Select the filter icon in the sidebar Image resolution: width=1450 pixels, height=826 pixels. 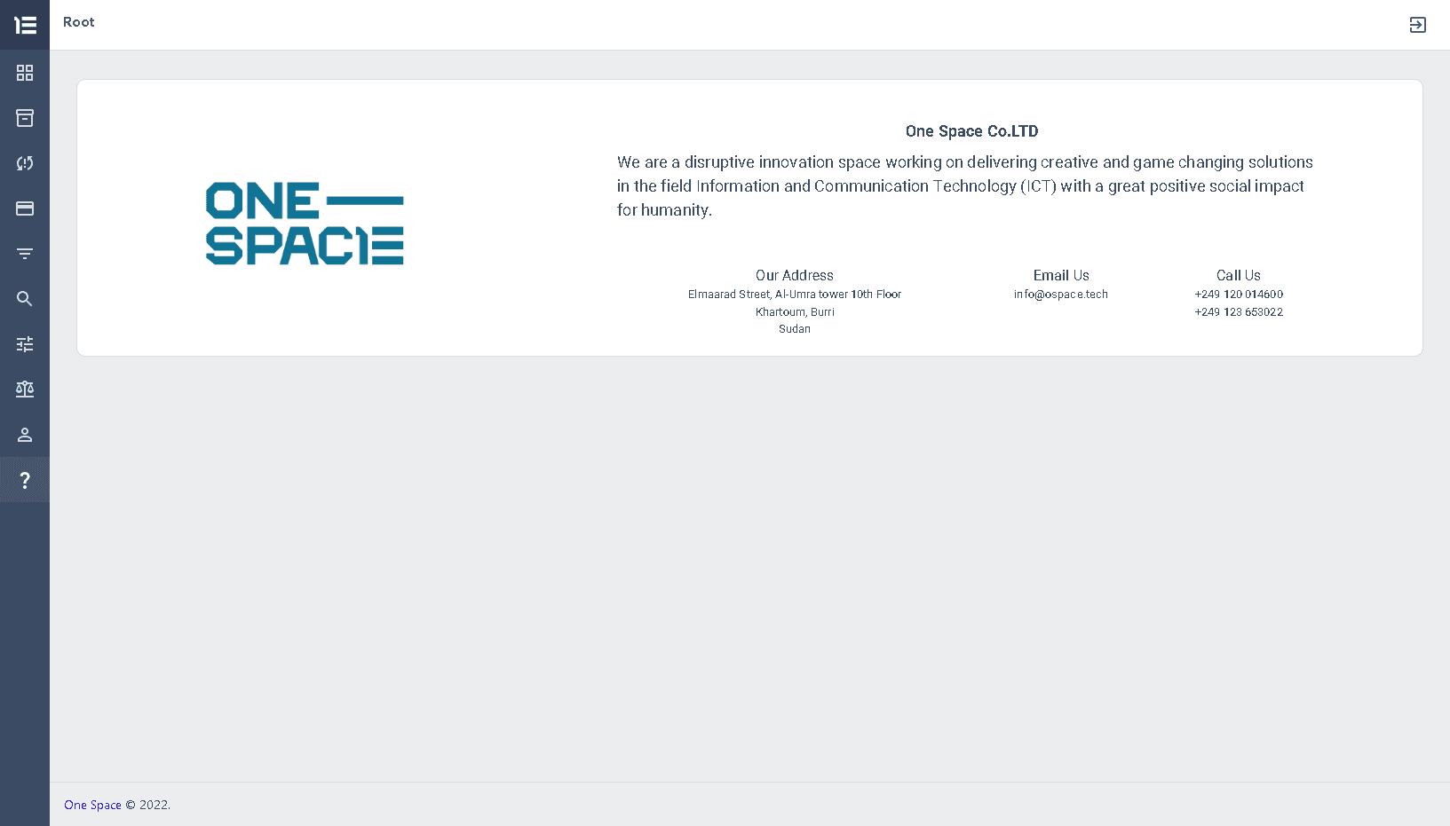[24, 254]
